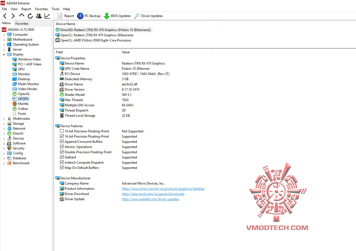This screenshot has width=356, height=251.
Task: Click the Forward navigation arrow
Action: coord(13,16)
